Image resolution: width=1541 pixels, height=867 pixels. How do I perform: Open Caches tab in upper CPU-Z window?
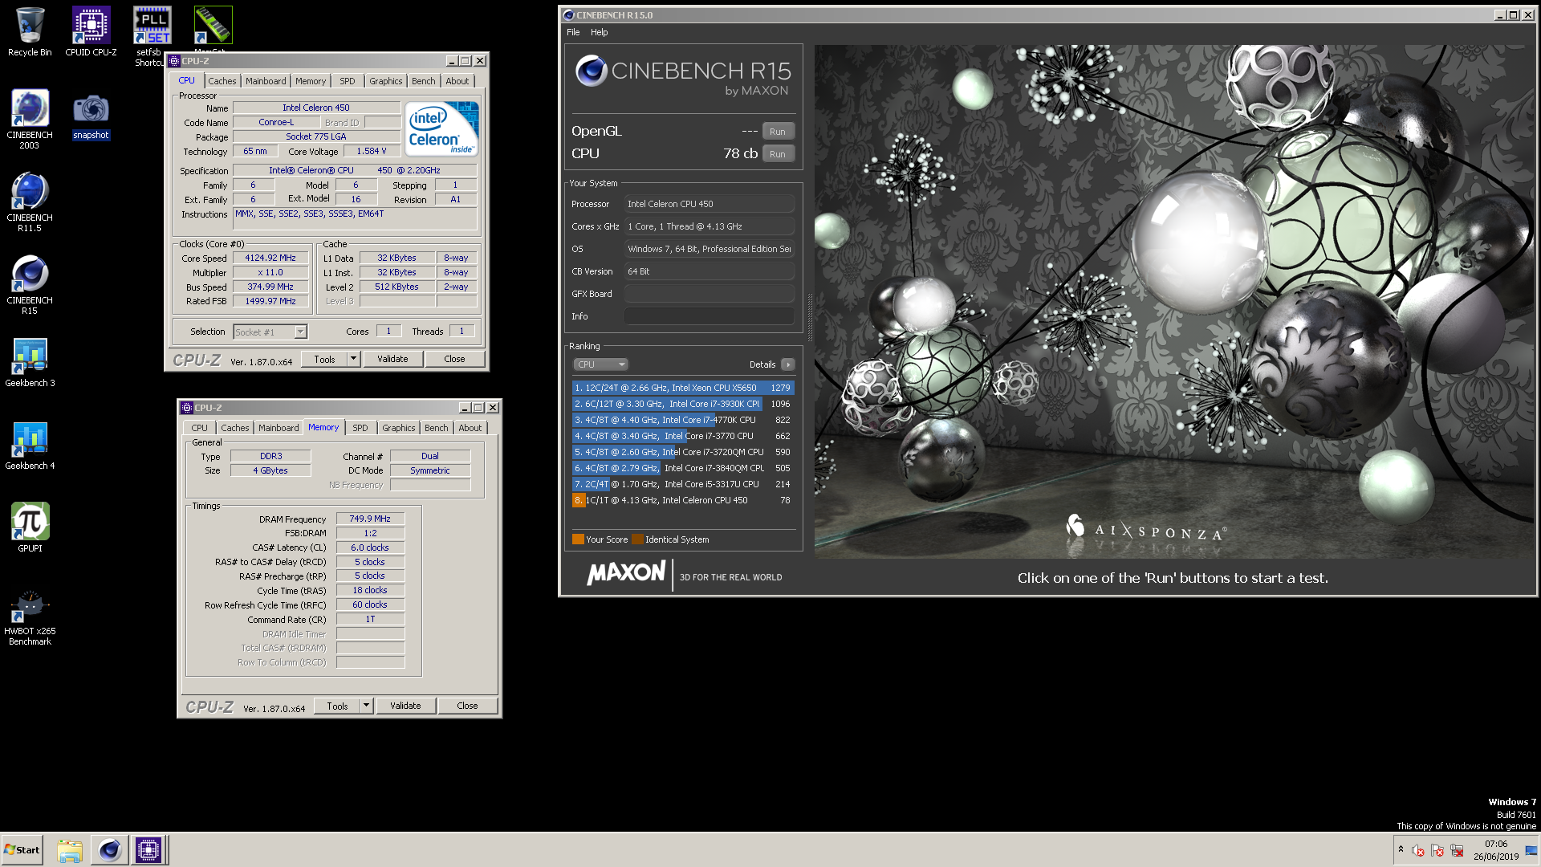point(222,81)
